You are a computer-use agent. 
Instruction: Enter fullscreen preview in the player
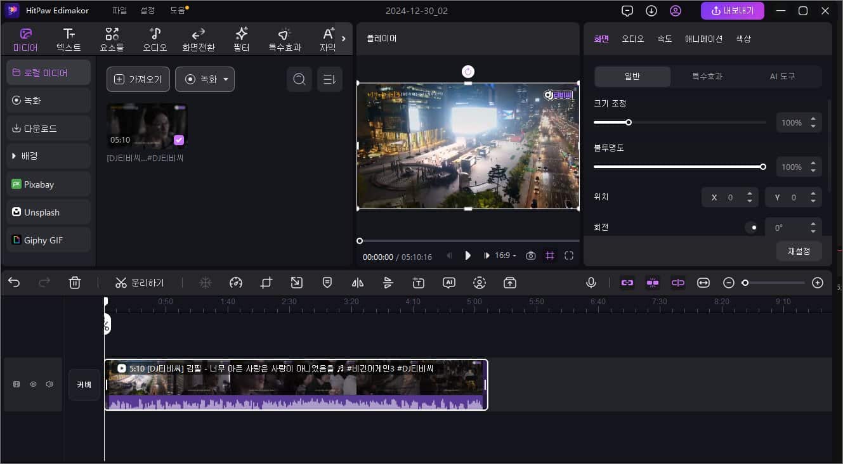[x=569, y=255]
